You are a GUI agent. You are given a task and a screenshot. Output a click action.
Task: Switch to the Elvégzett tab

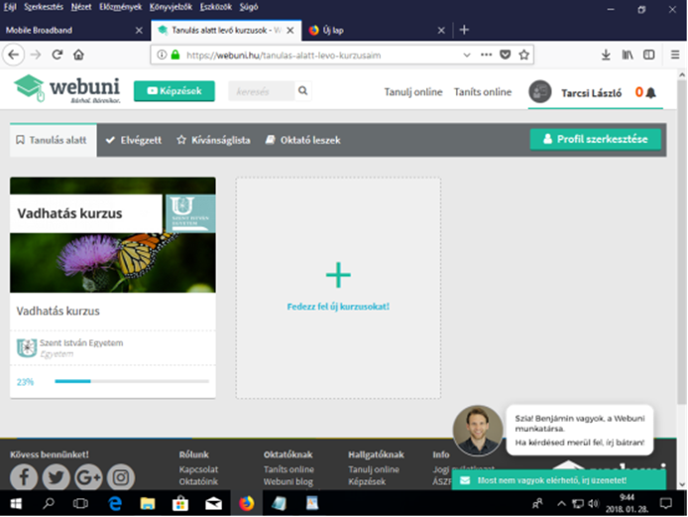coord(133,140)
